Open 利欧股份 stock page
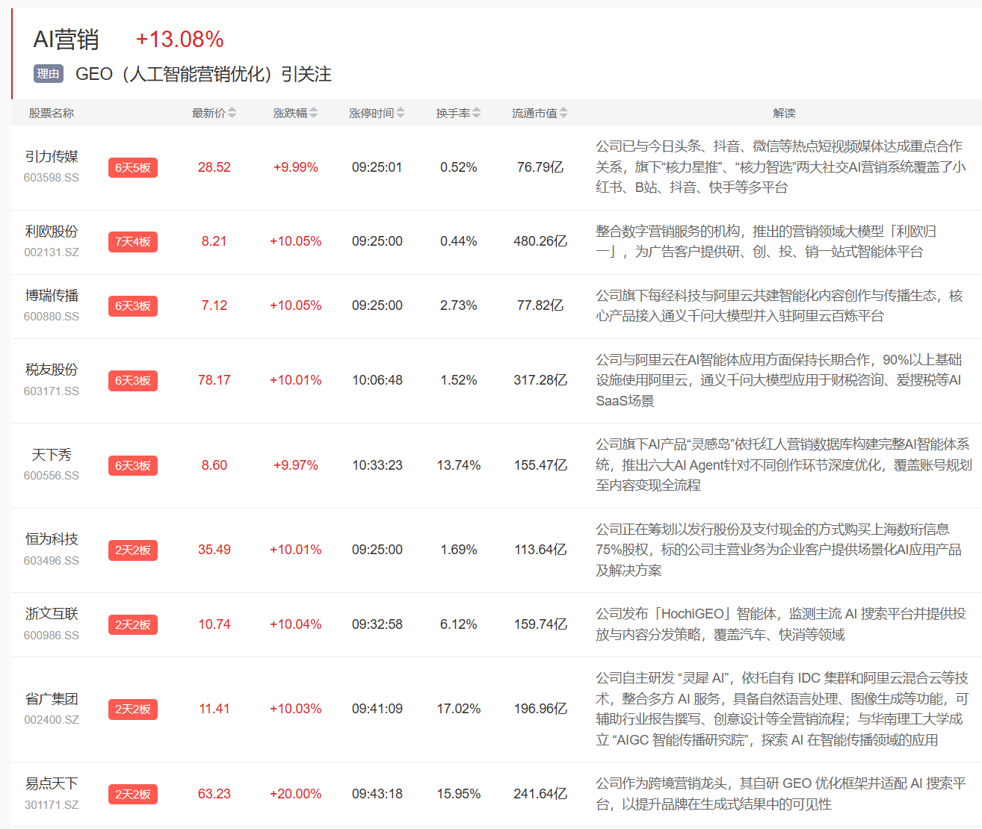Image resolution: width=982 pixels, height=829 pixels. point(52,232)
